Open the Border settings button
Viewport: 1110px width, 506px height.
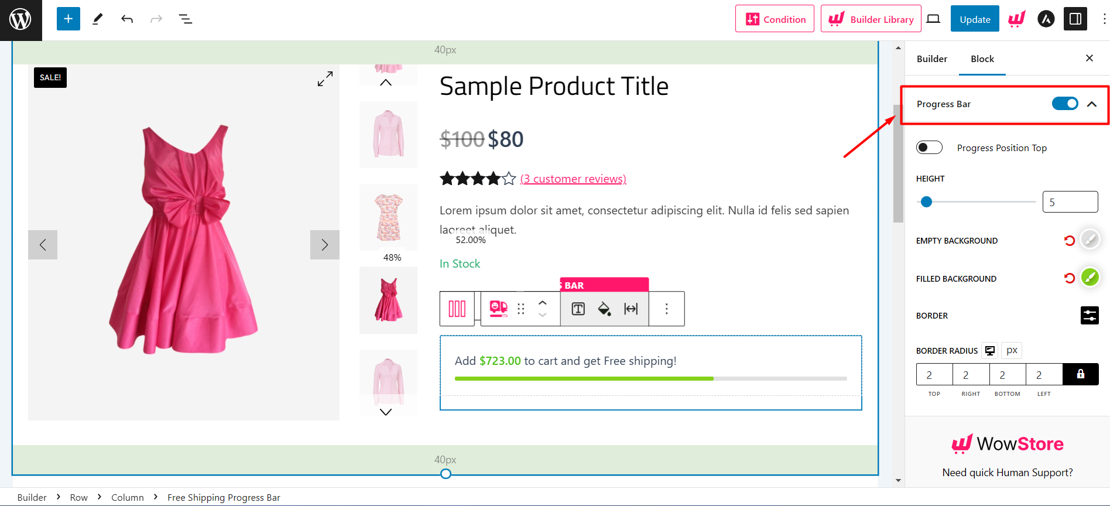[1090, 315]
